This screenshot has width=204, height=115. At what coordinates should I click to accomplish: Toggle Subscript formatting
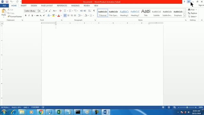[x=40, y=16]
